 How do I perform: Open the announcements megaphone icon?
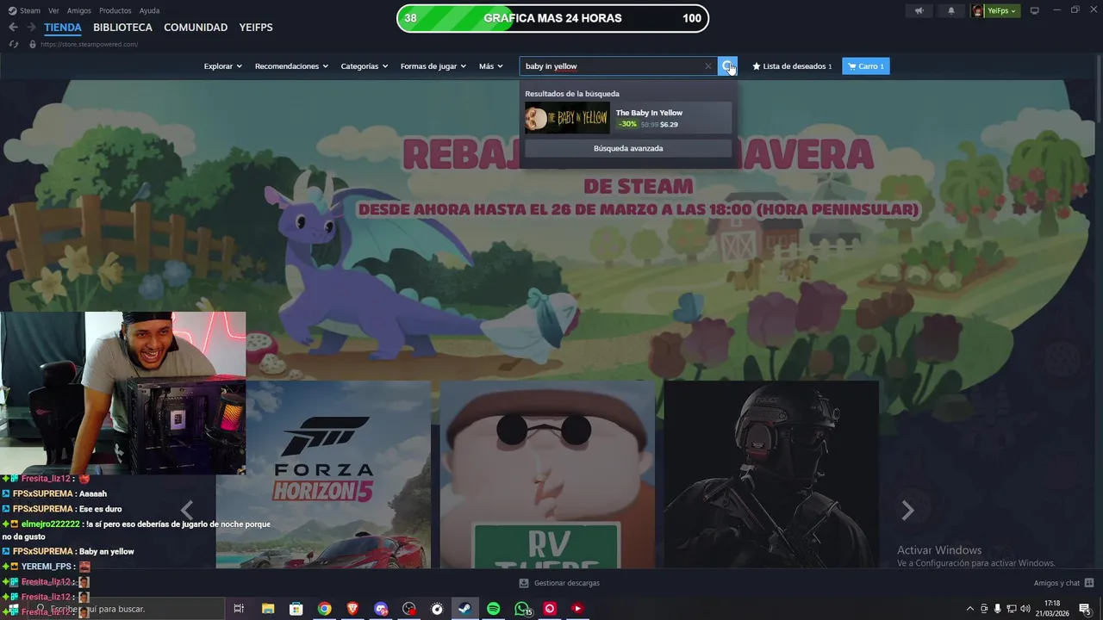pyautogui.click(x=919, y=10)
